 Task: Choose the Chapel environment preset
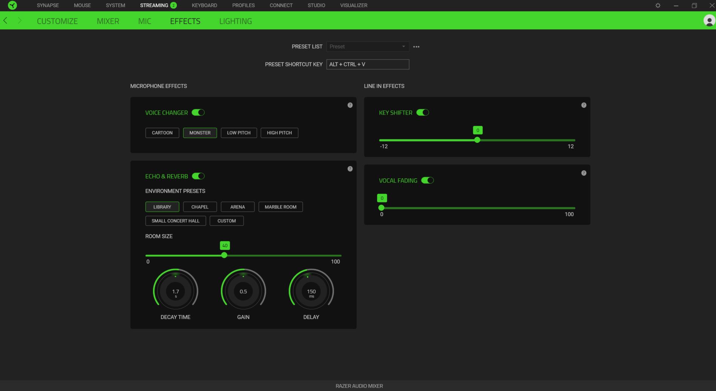click(200, 207)
